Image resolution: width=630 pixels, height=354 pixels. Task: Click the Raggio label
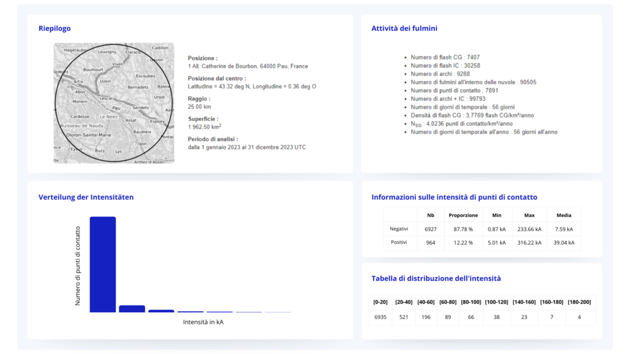pos(199,99)
